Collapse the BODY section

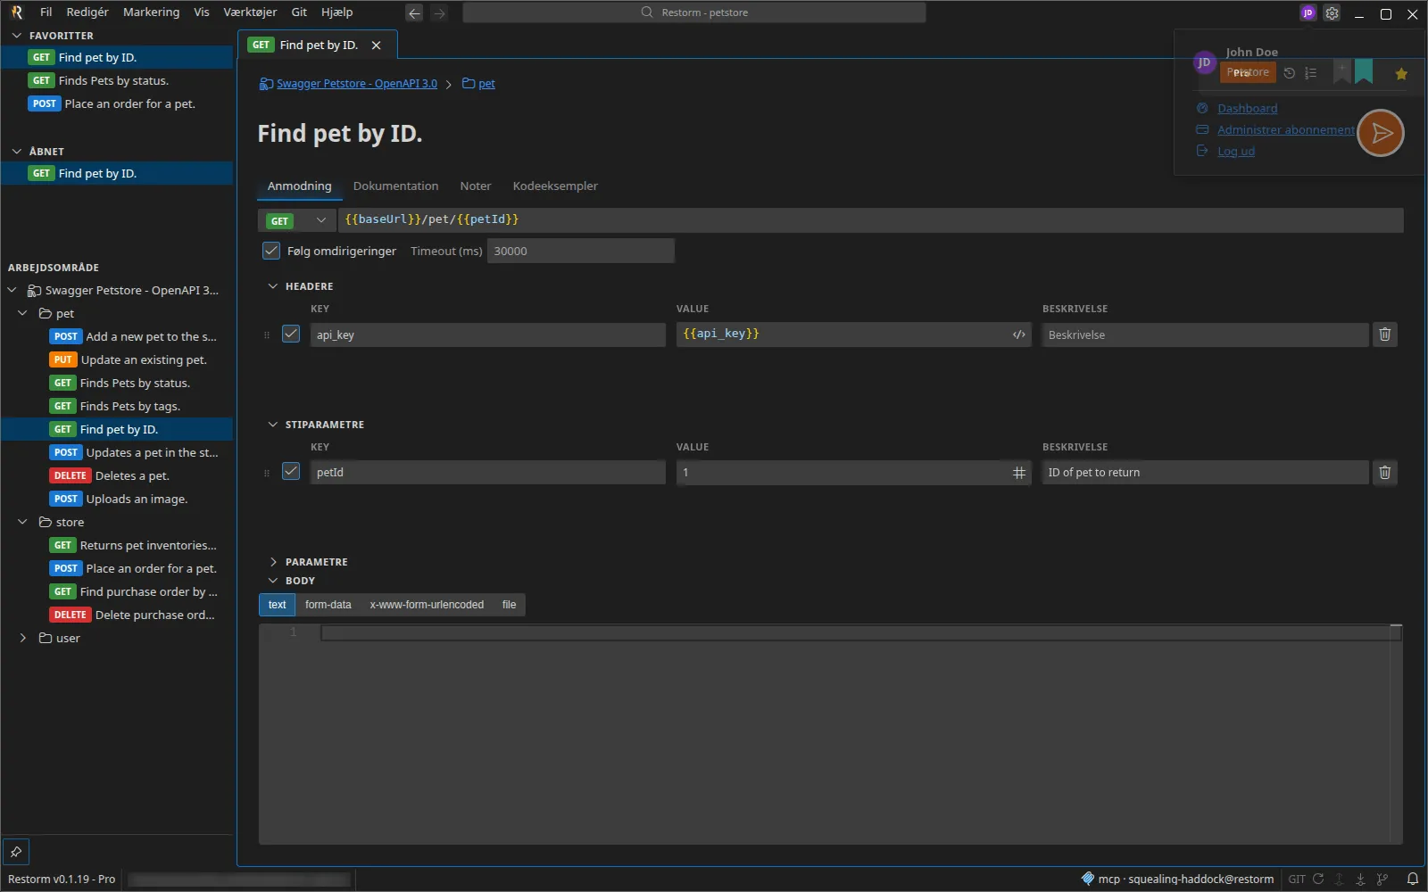click(x=273, y=581)
